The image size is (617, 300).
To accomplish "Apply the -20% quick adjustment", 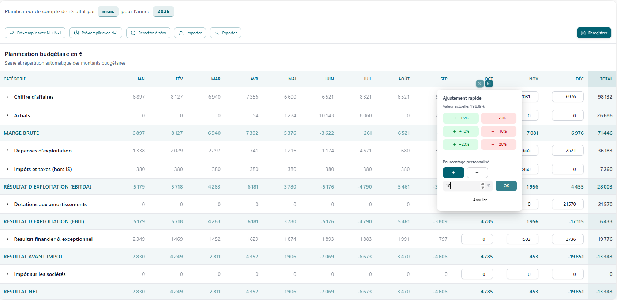I will coord(499,144).
